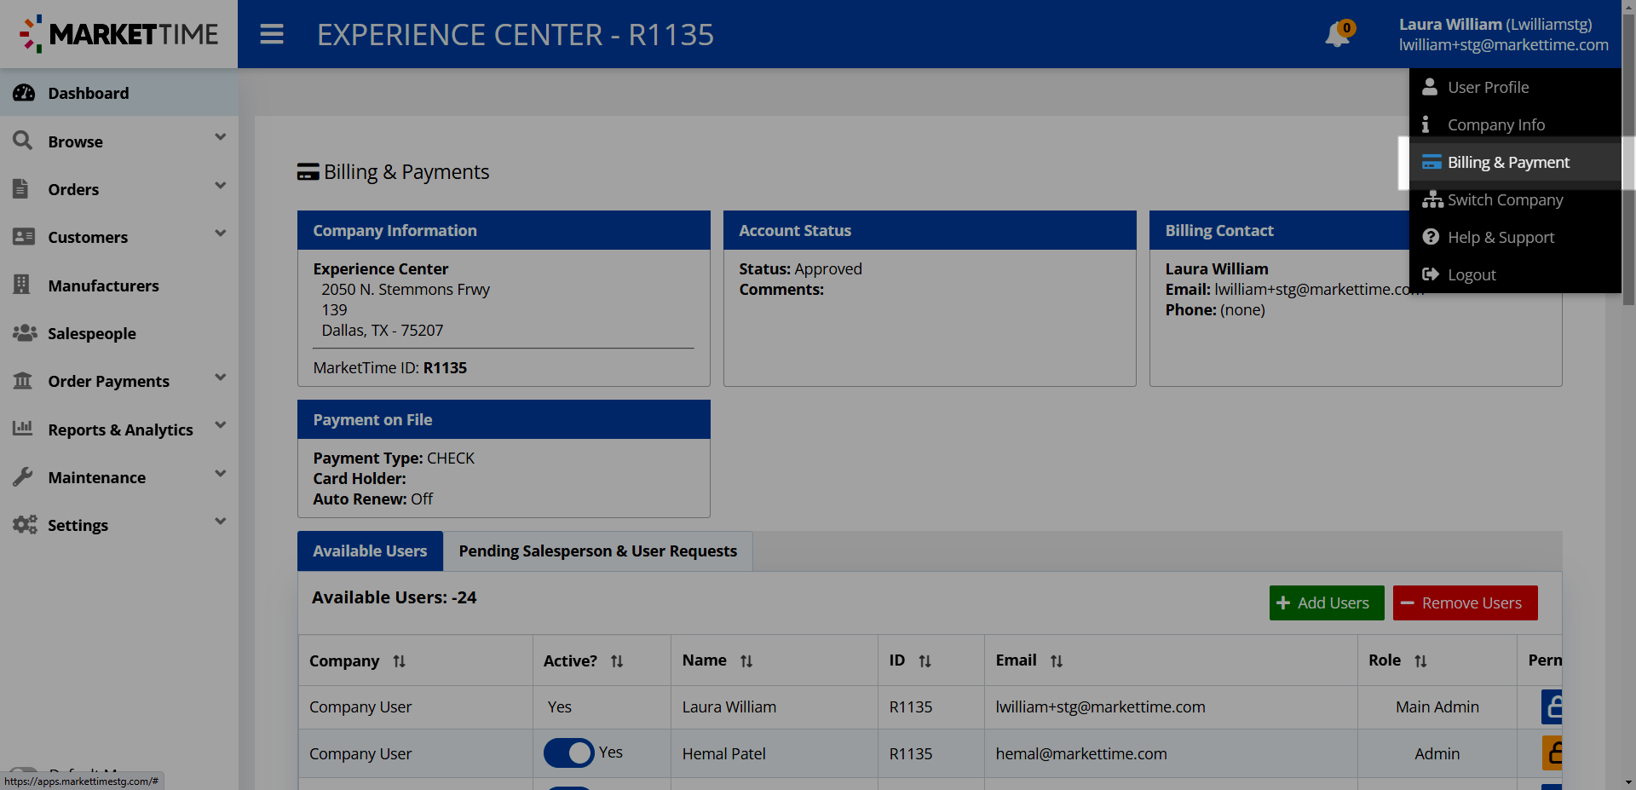This screenshot has width=1636, height=790.
Task: Sort users by Name column arrows
Action: (x=746, y=661)
